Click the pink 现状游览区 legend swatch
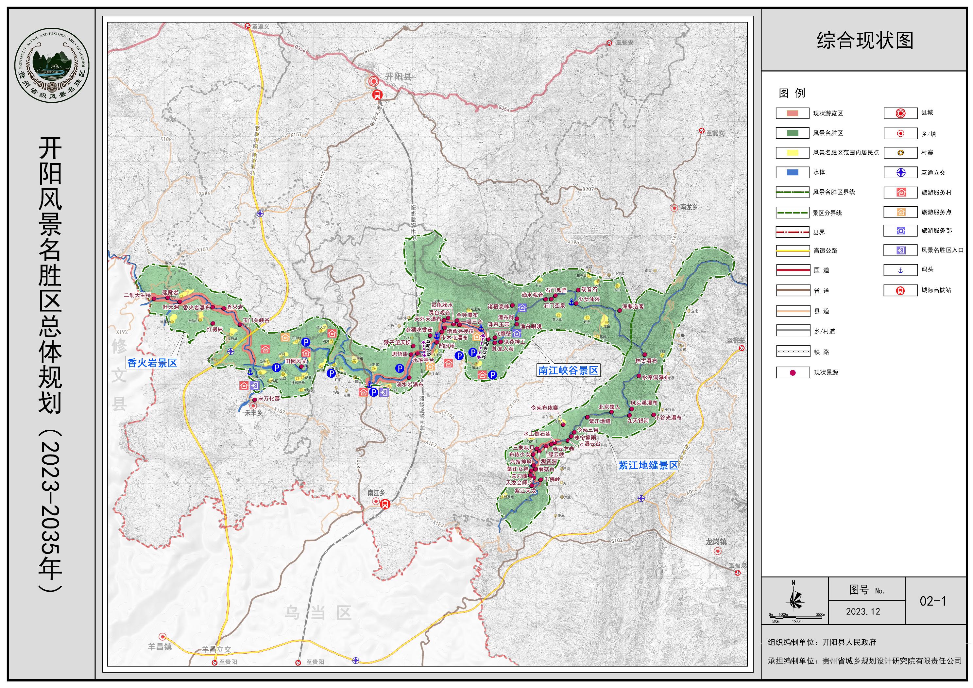The width and height of the screenshot is (973, 688). [792, 113]
